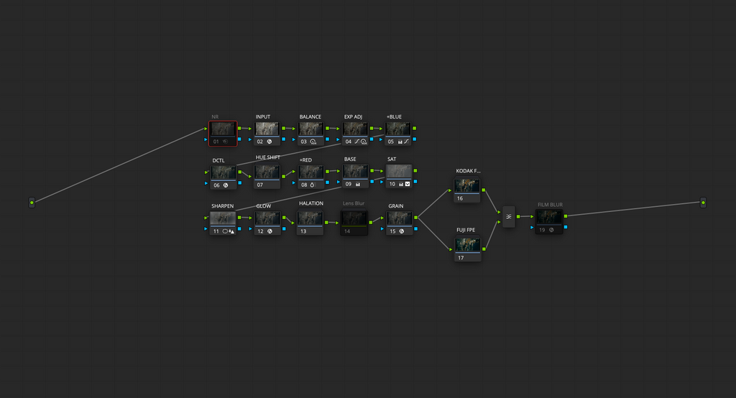Click the blue key output of +BLUE node
The width and height of the screenshot is (736, 398).
(415, 139)
